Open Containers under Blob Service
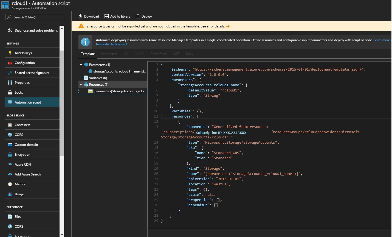Screen dimensions: 392x237 [x=23, y=125]
